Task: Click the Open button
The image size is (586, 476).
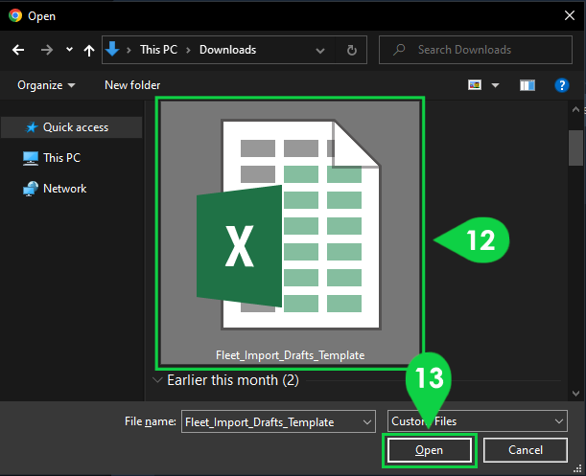Action: [x=429, y=450]
